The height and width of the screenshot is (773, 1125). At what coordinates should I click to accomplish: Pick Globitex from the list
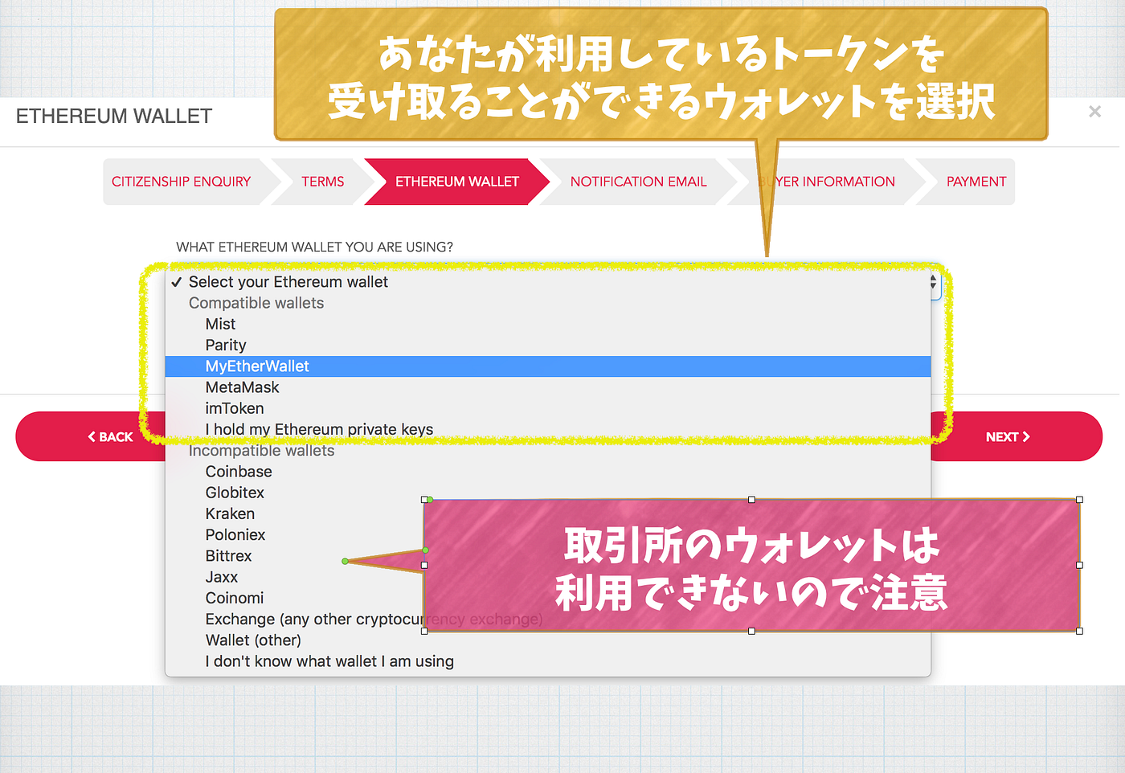click(548, 493)
